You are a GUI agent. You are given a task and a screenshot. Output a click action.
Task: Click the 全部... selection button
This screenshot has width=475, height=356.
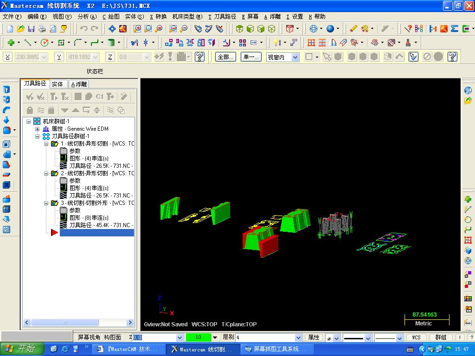point(225,57)
